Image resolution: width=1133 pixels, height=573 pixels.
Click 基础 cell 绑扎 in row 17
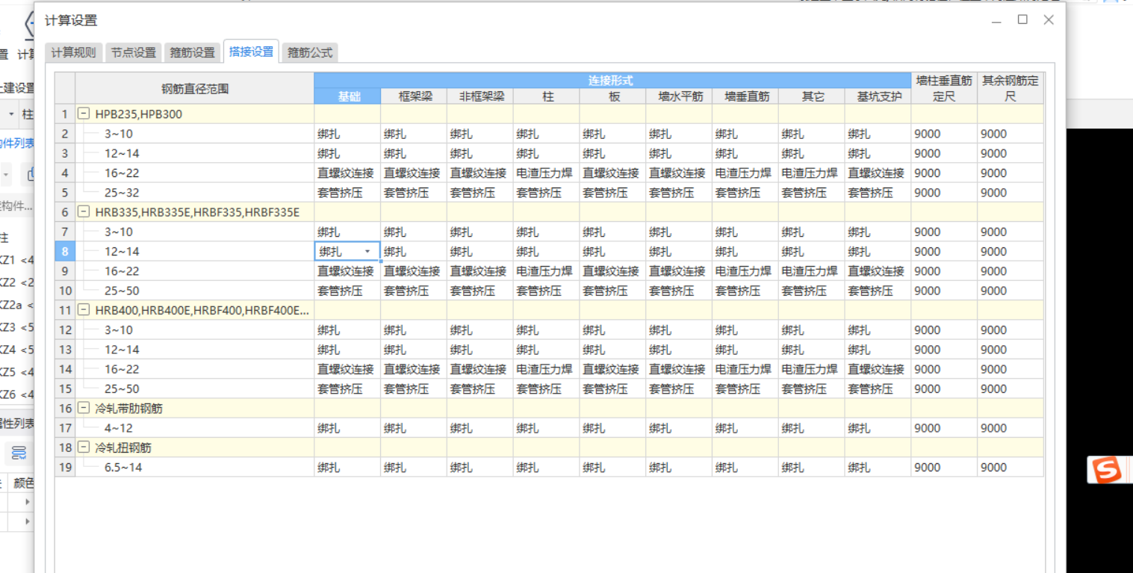click(x=347, y=428)
